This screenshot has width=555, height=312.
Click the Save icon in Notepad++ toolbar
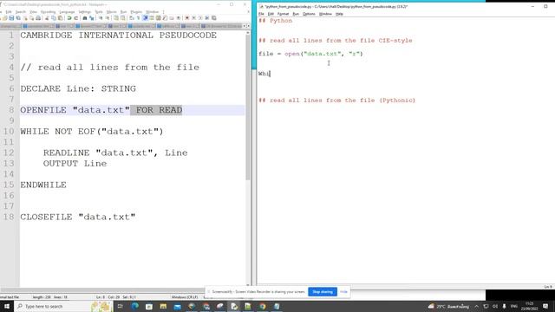pos(11,18)
